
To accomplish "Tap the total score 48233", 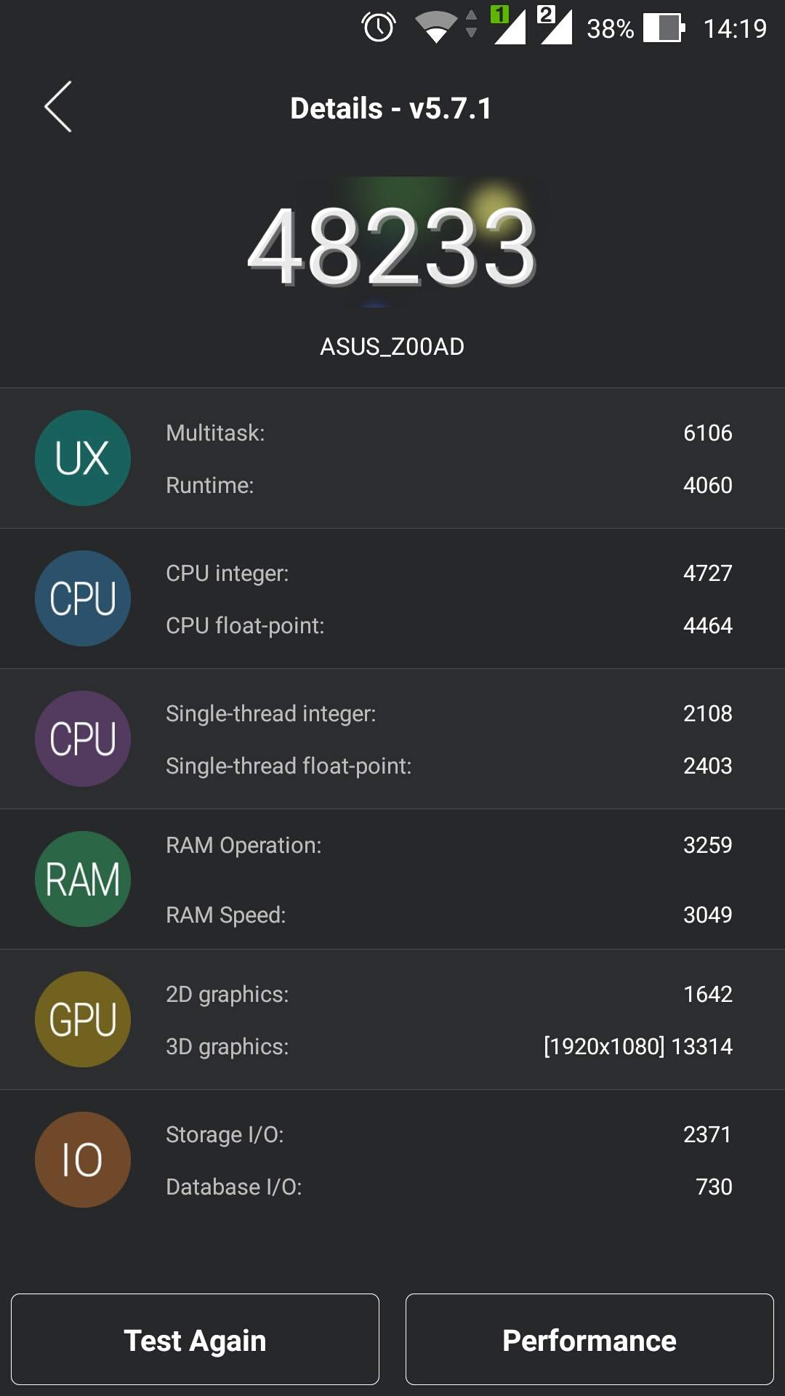I will pos(392,247).
